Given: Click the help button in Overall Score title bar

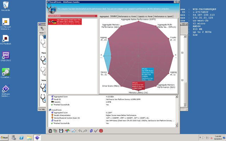Looking at the screenshot, I should (175, 2).
